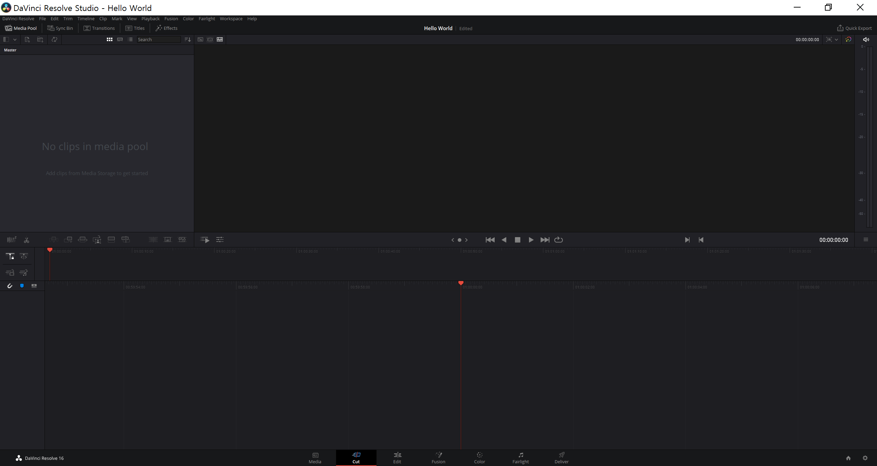Open the Playback menu
Image resolution: width=877 pixels, height=466 pixels.
[150, 19]
